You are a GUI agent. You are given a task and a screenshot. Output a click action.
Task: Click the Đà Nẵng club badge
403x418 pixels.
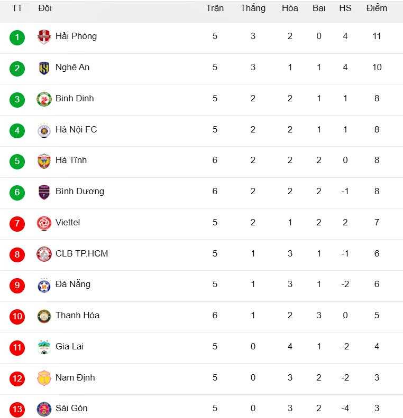coord(44,285)
